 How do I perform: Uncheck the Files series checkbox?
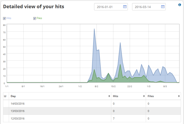click(35, 18)
